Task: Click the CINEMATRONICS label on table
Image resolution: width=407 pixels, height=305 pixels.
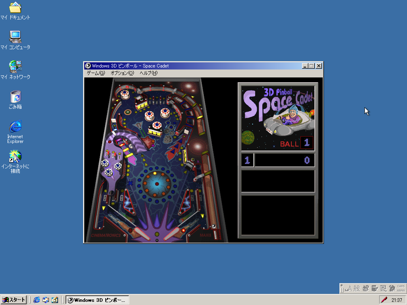Action: pyautogui.click(x=106, y=236)
